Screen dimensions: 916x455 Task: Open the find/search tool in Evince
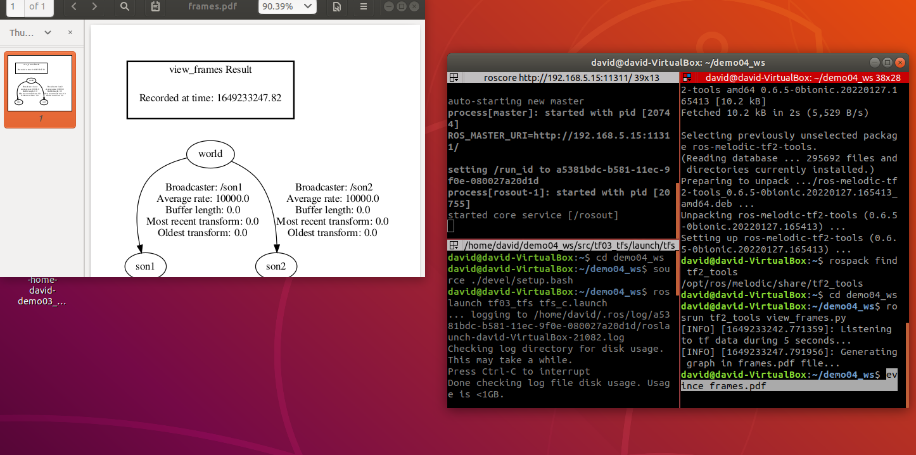[125, 6]
